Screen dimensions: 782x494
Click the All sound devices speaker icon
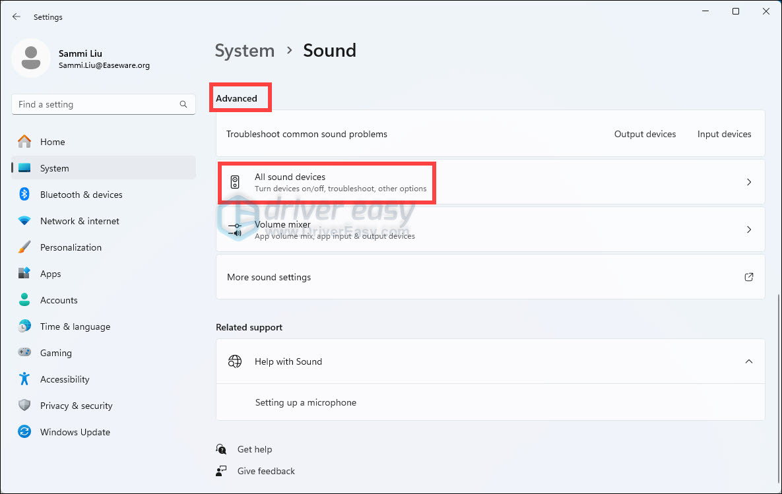(235, 181)
